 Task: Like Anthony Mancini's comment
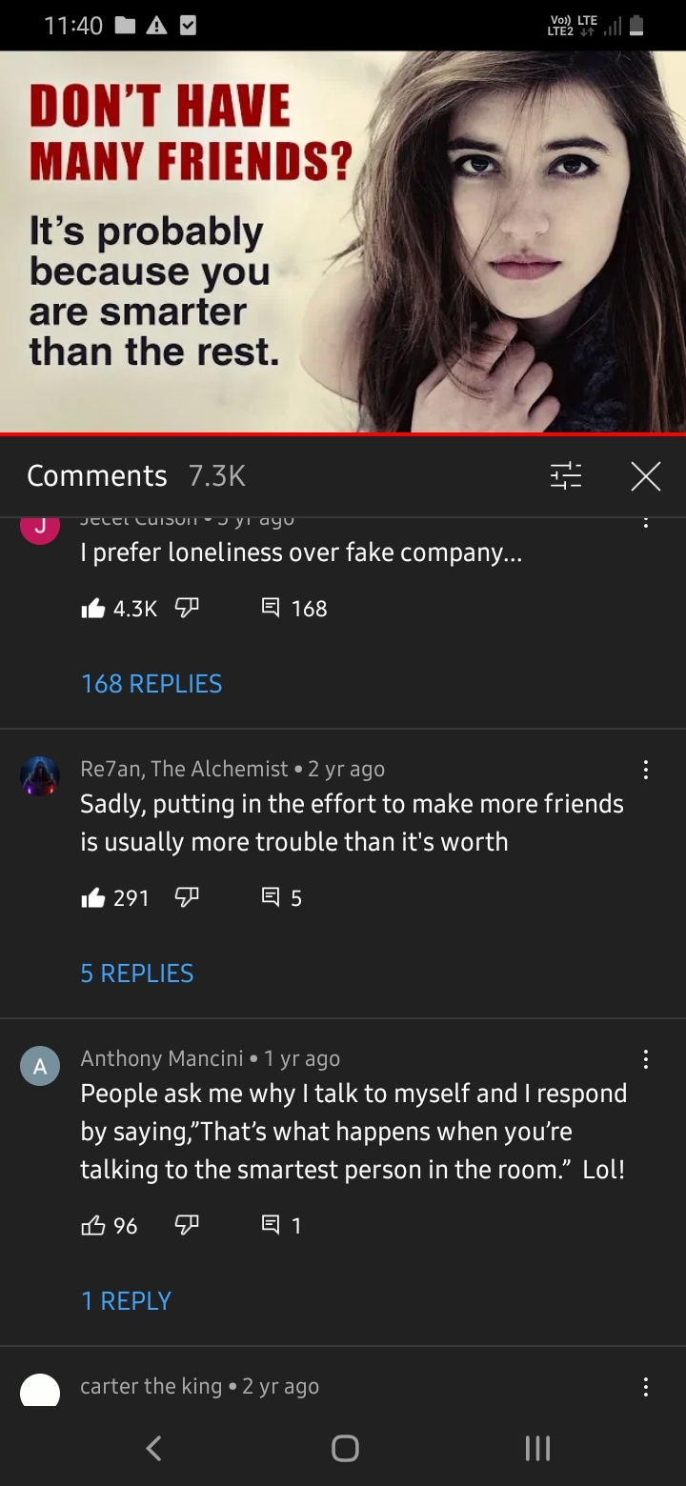point(93,1226)
